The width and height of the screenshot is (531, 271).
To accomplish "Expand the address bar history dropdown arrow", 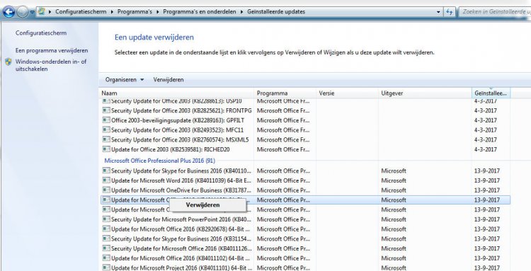I will pos(439,12).
